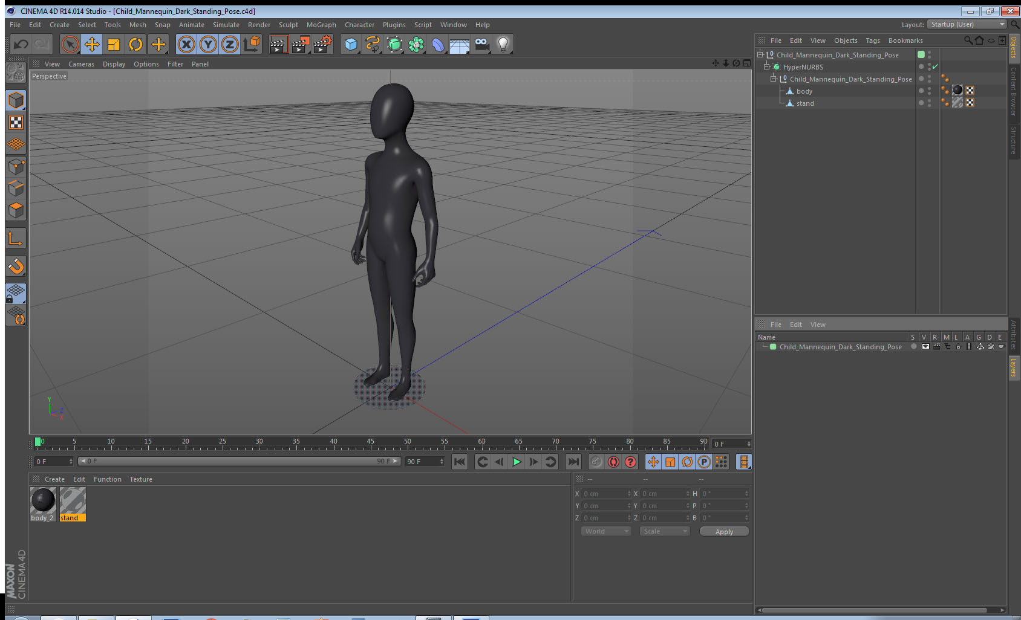Viewport: 1021px width, 620px height.
Task: Toggle stand object visibility dots
Action: [x=930, y=103]
